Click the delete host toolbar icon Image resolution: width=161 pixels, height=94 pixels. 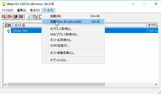21,17
